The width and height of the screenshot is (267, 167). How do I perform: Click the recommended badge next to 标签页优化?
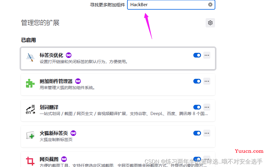click(x=69, y=55)
